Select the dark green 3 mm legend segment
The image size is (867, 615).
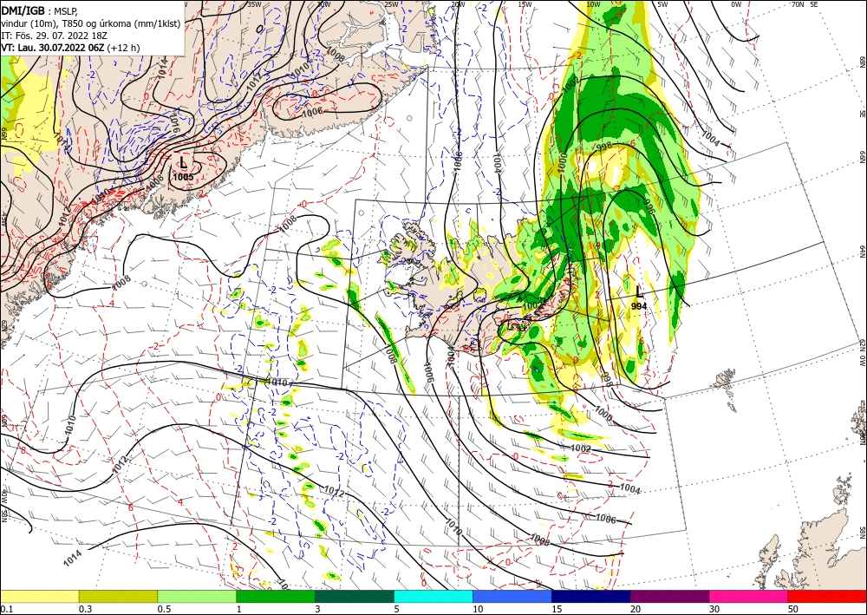tap(355, 596)
